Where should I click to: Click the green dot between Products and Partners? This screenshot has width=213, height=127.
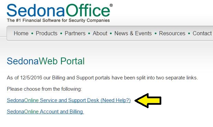(x=61, y=33)
